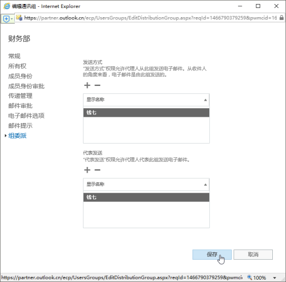Open the 成员身份审批 section
286x282 pixels.
tap(26, 86)
